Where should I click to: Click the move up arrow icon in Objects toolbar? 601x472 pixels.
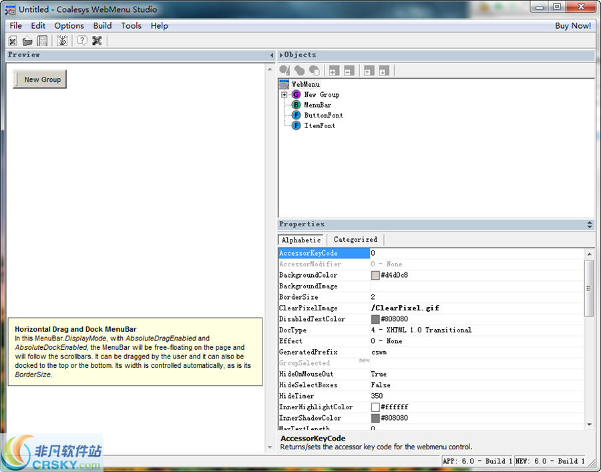(369, 71)
